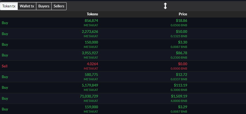
Task: Click the red $0.00 price
Action: click(x=183, y=64)
